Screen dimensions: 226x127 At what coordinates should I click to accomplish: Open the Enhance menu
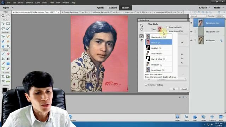click(29, 2)
